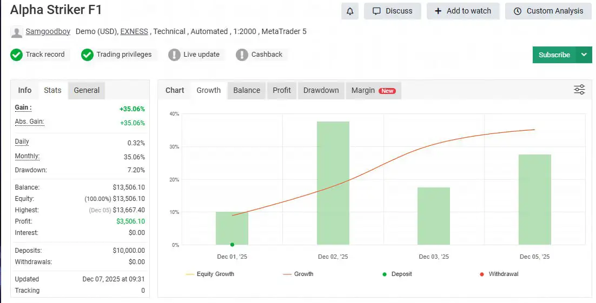Open the EXNESS broker link
This screenshot has width=596, height=303.
[x=134, y=31]
